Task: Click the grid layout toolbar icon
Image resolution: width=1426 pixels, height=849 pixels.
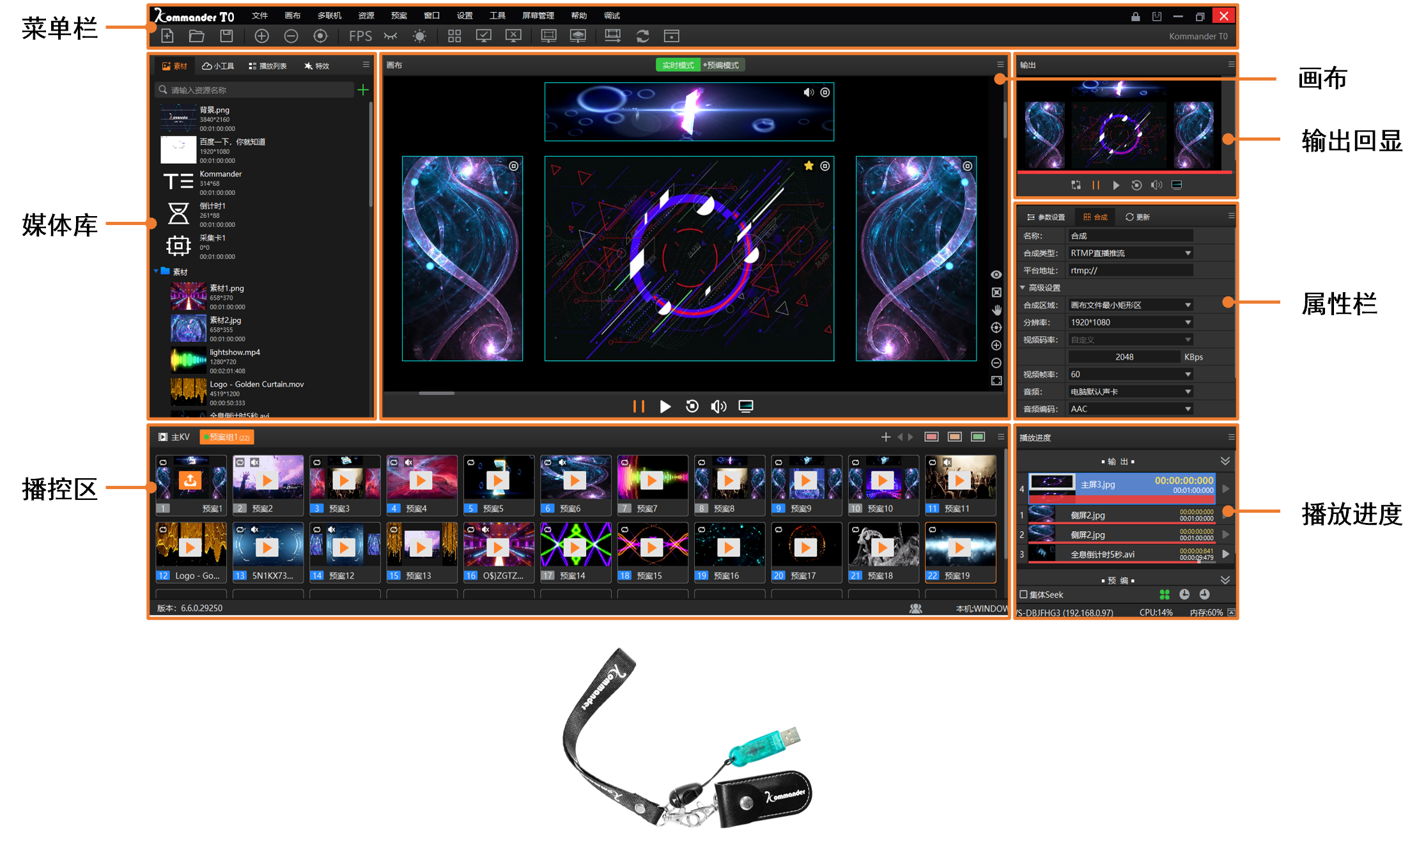Action: [x=454, y=36]
